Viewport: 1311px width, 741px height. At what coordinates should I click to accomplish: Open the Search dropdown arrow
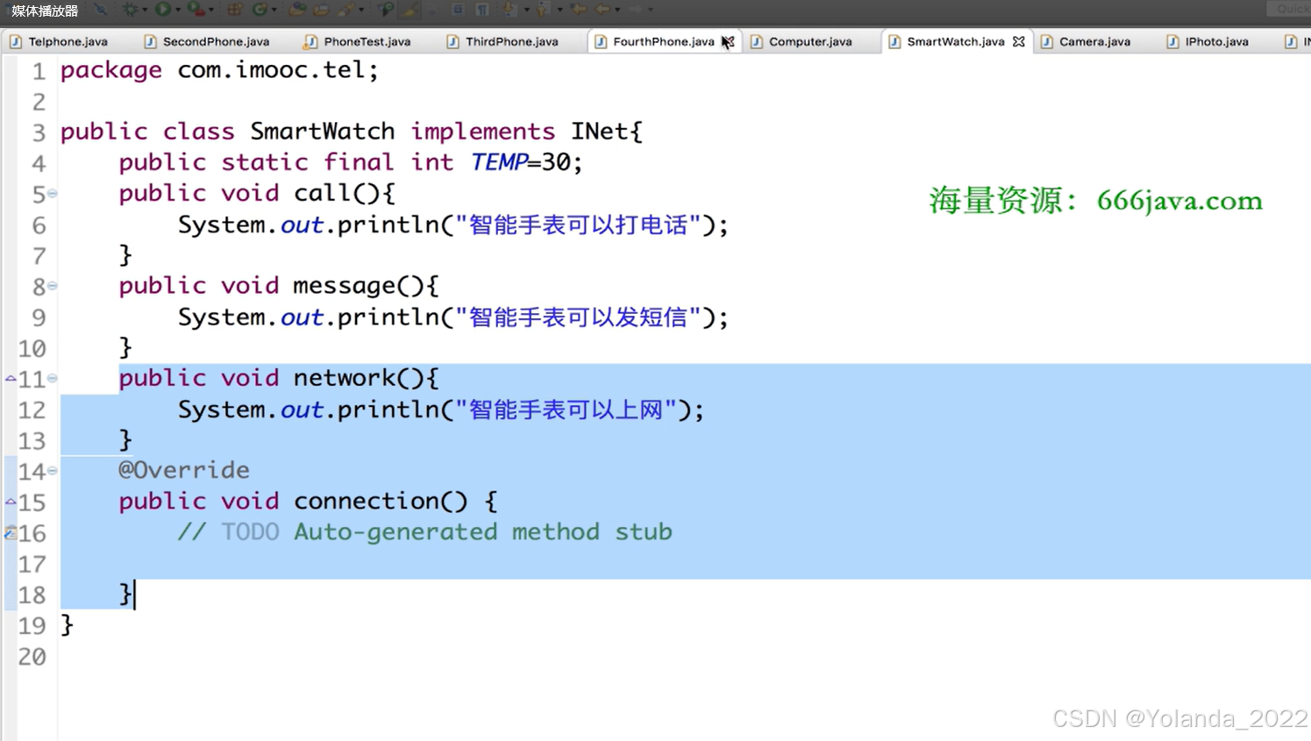click(x=361, y=10)
